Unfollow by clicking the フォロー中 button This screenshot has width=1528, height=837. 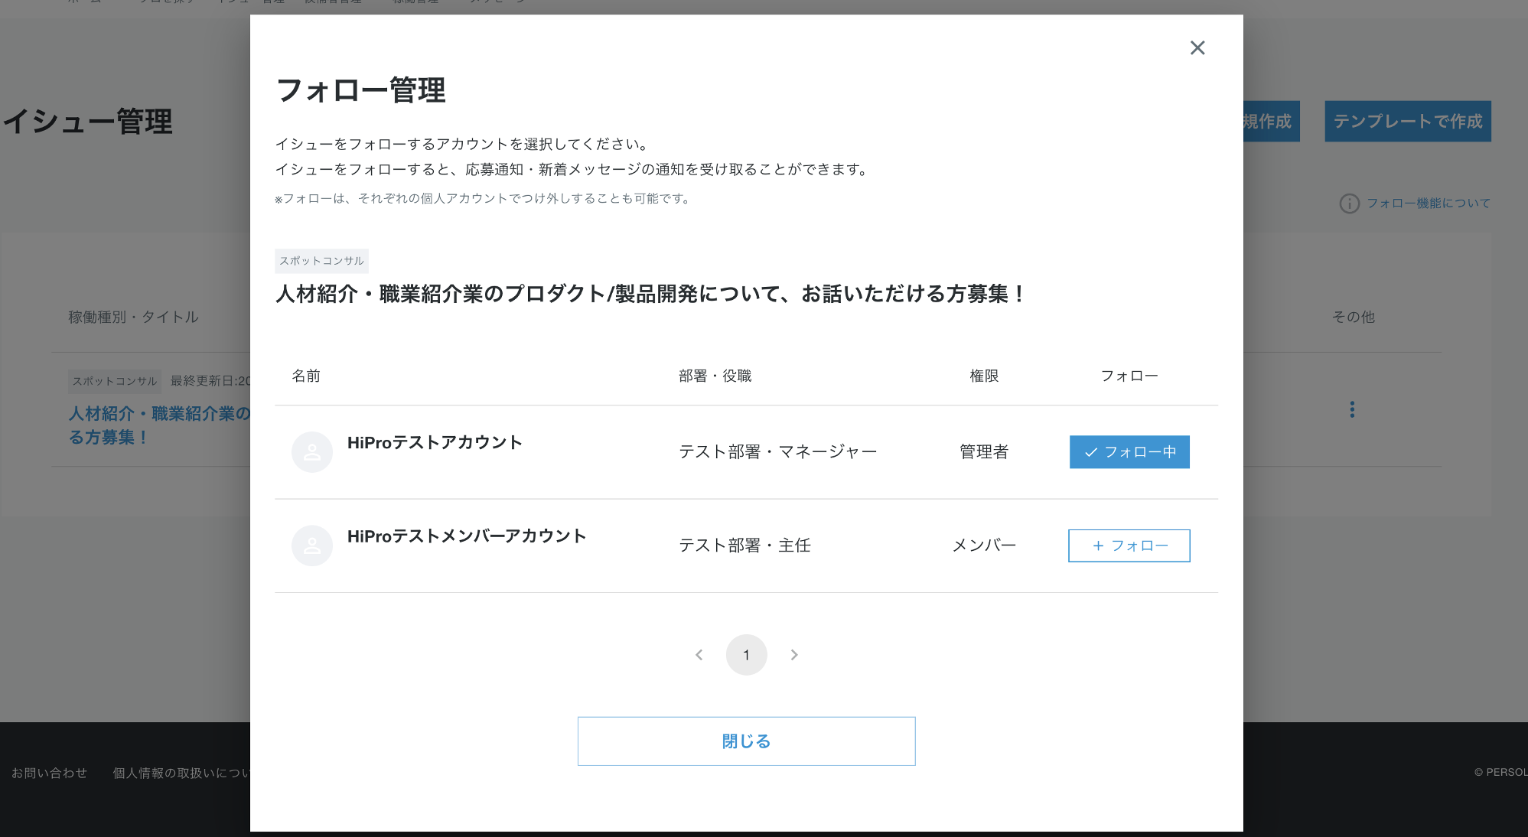click(x=1129, y=452)
